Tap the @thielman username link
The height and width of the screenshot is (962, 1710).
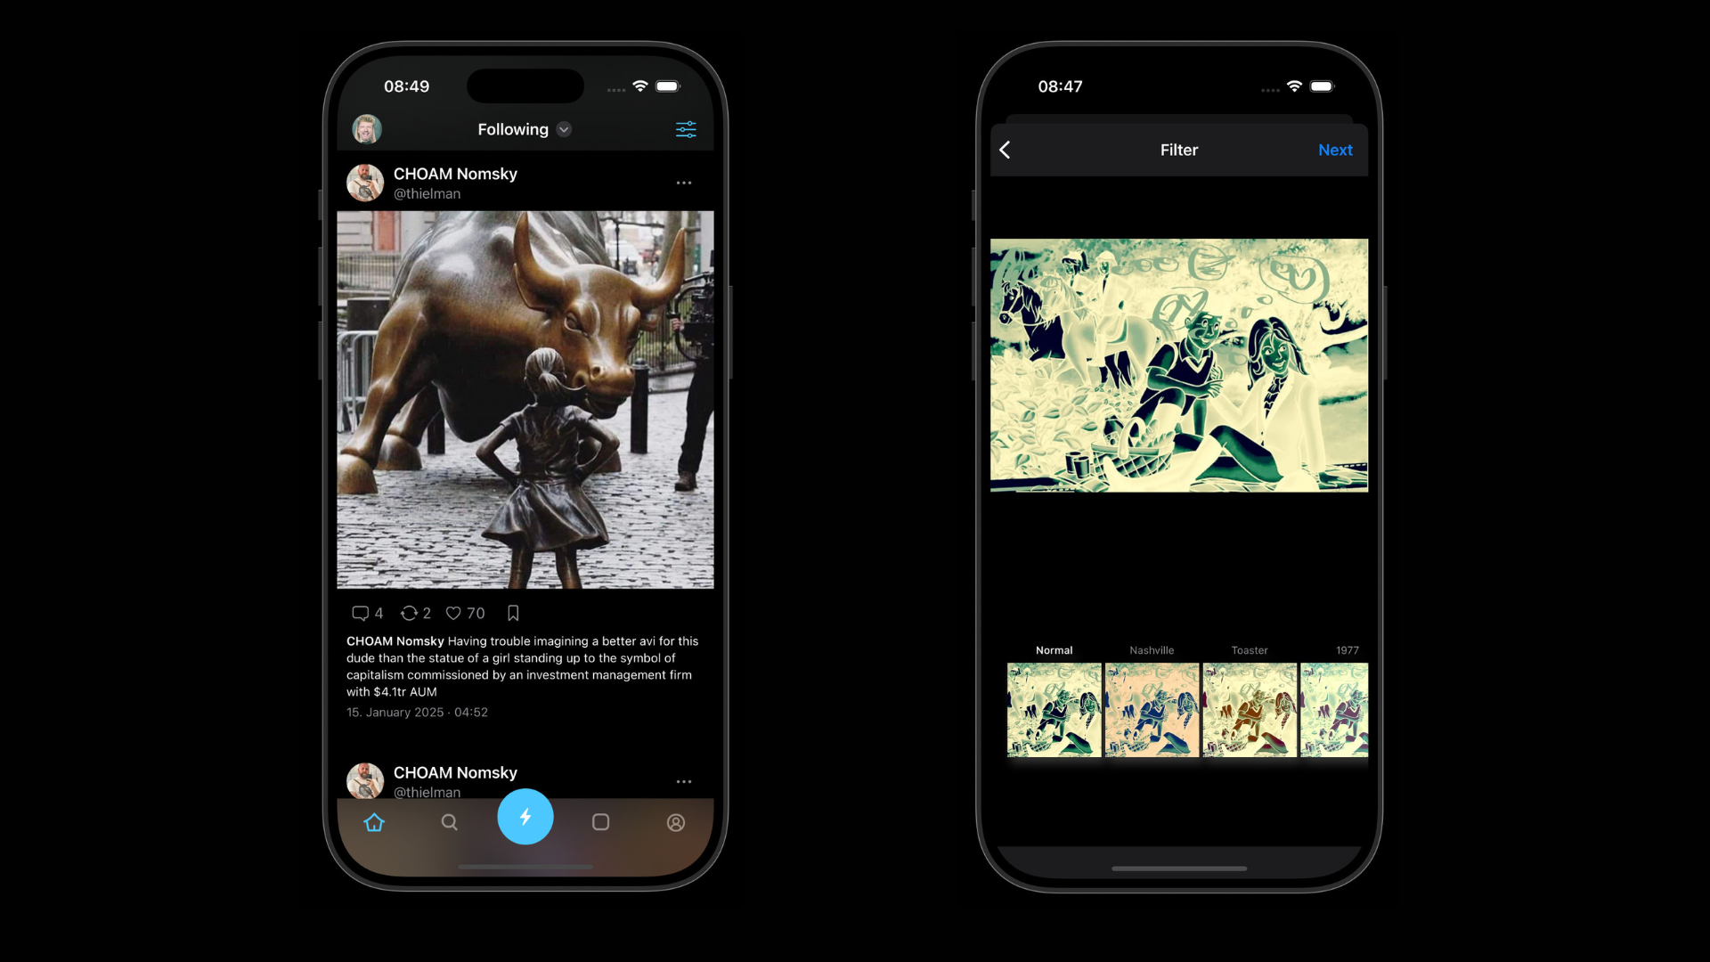coord(427,192)
